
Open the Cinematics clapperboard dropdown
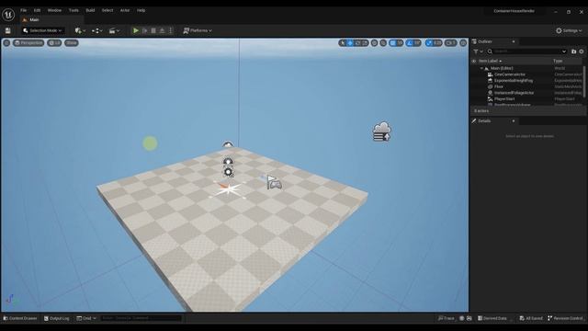(x=114, y=30)
